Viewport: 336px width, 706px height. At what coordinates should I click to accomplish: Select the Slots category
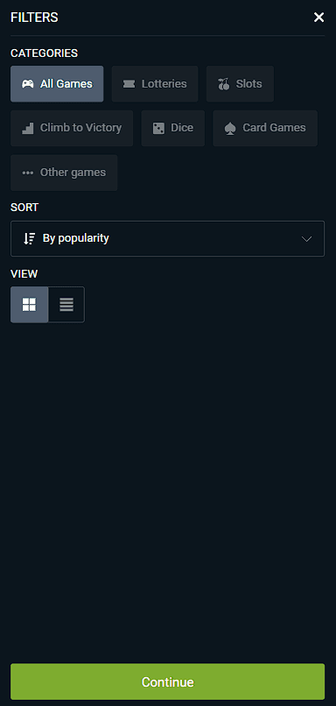[241, 84]
